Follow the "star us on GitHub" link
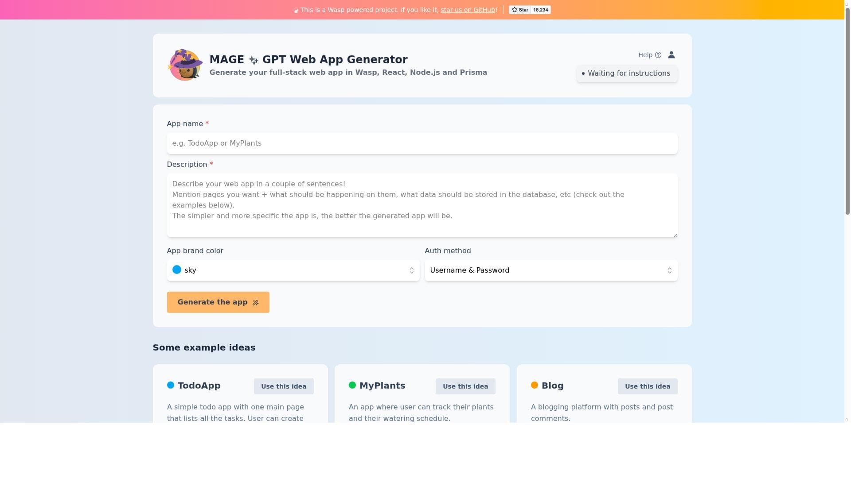 point(468,10)
